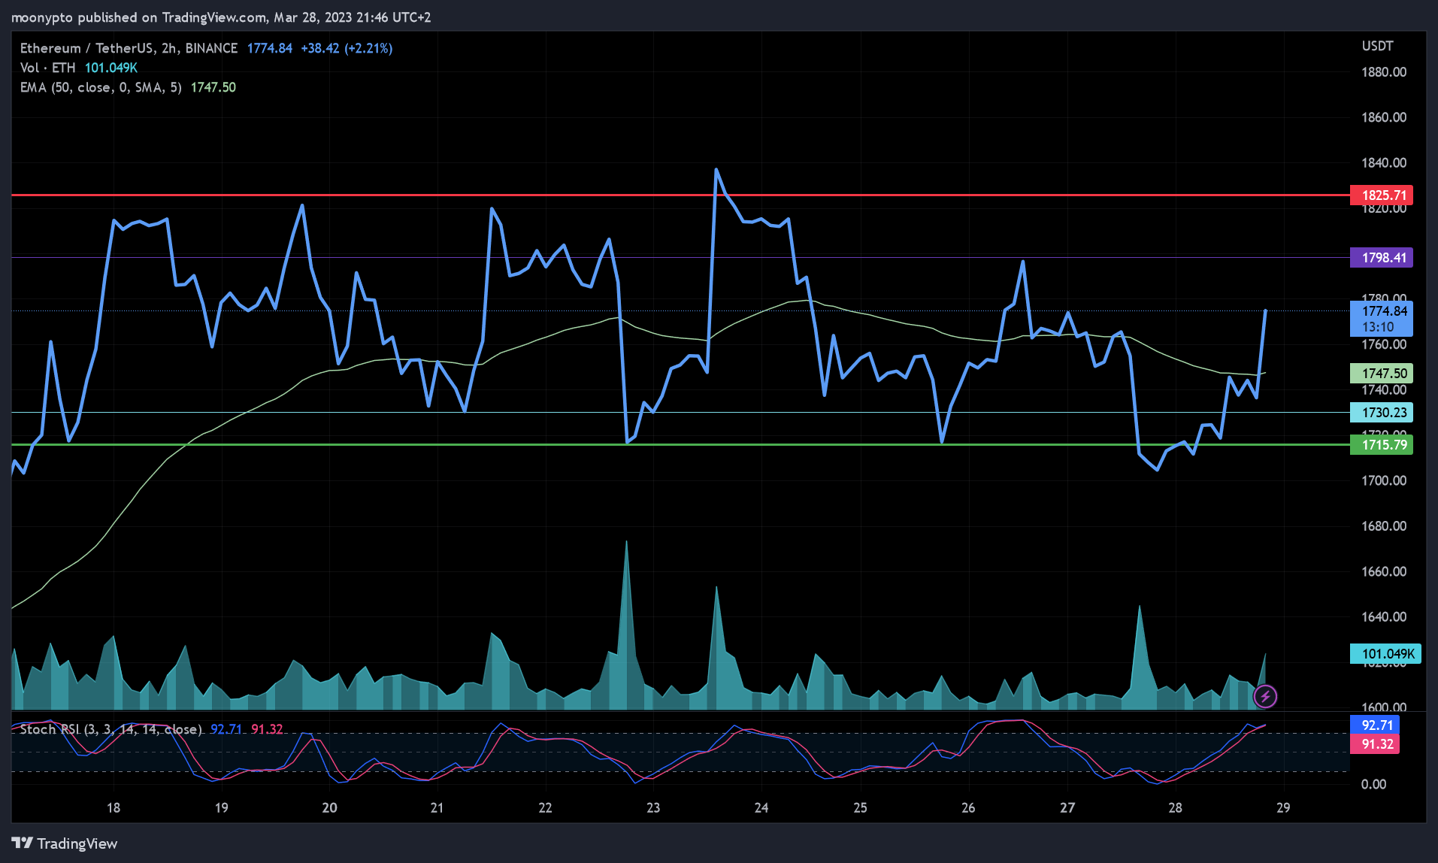Screen dimensions: 1438x863
Task: Click date 20 on the time axis
Action: [x=329, y=807]
